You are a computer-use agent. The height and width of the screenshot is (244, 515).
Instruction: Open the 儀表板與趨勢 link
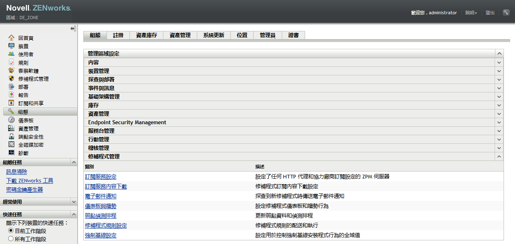pos(100,206)
